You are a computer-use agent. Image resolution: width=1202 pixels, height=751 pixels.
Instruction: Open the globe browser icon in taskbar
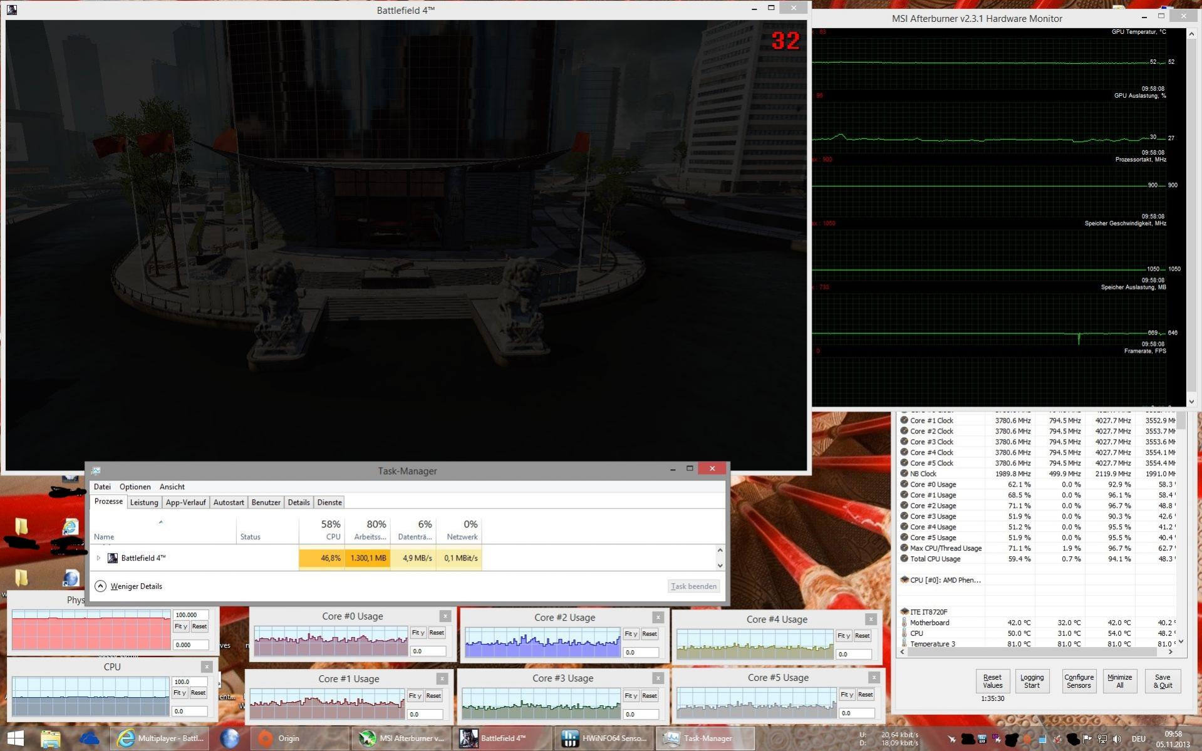230,738
